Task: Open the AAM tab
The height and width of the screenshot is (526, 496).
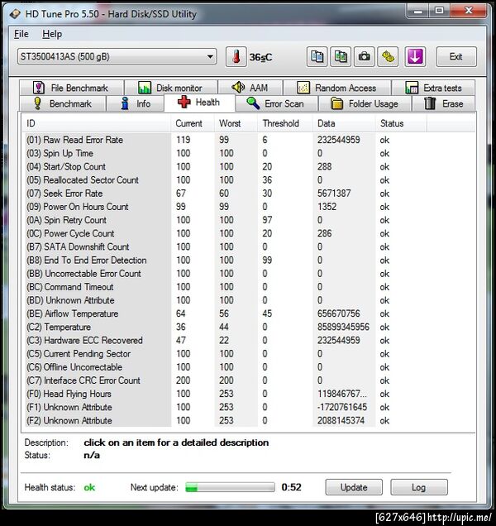Action: (x=250, y=88)
